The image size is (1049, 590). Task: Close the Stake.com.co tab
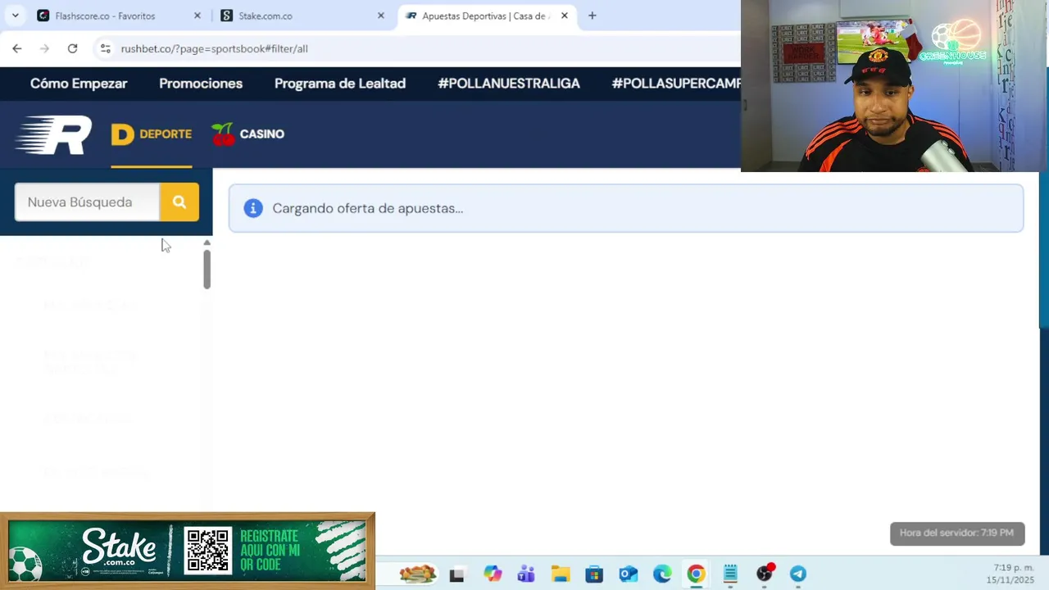click(x=380, y=16)
